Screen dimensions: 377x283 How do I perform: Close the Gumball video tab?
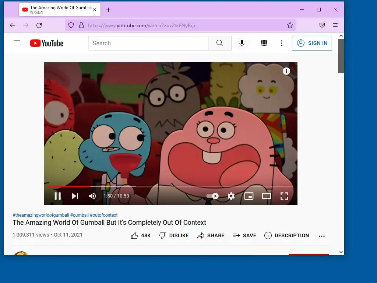pos(95,10)
